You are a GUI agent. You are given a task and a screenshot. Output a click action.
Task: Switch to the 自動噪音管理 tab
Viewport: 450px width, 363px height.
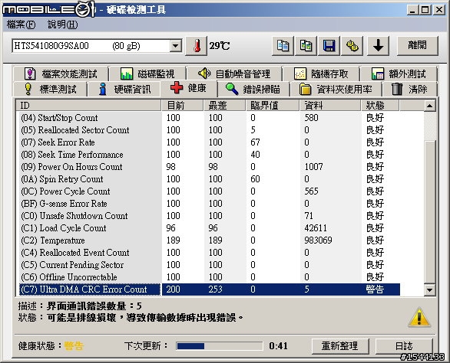[234, 74]
